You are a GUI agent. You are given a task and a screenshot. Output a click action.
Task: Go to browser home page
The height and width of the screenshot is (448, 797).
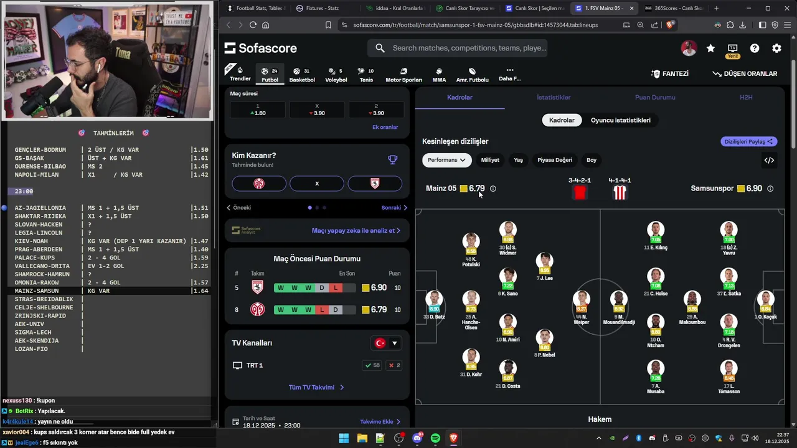[266, 25]
